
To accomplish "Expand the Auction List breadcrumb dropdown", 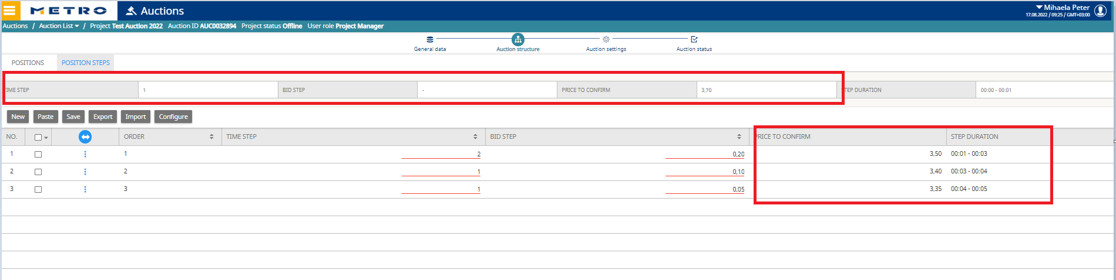I will click(77, 26).
